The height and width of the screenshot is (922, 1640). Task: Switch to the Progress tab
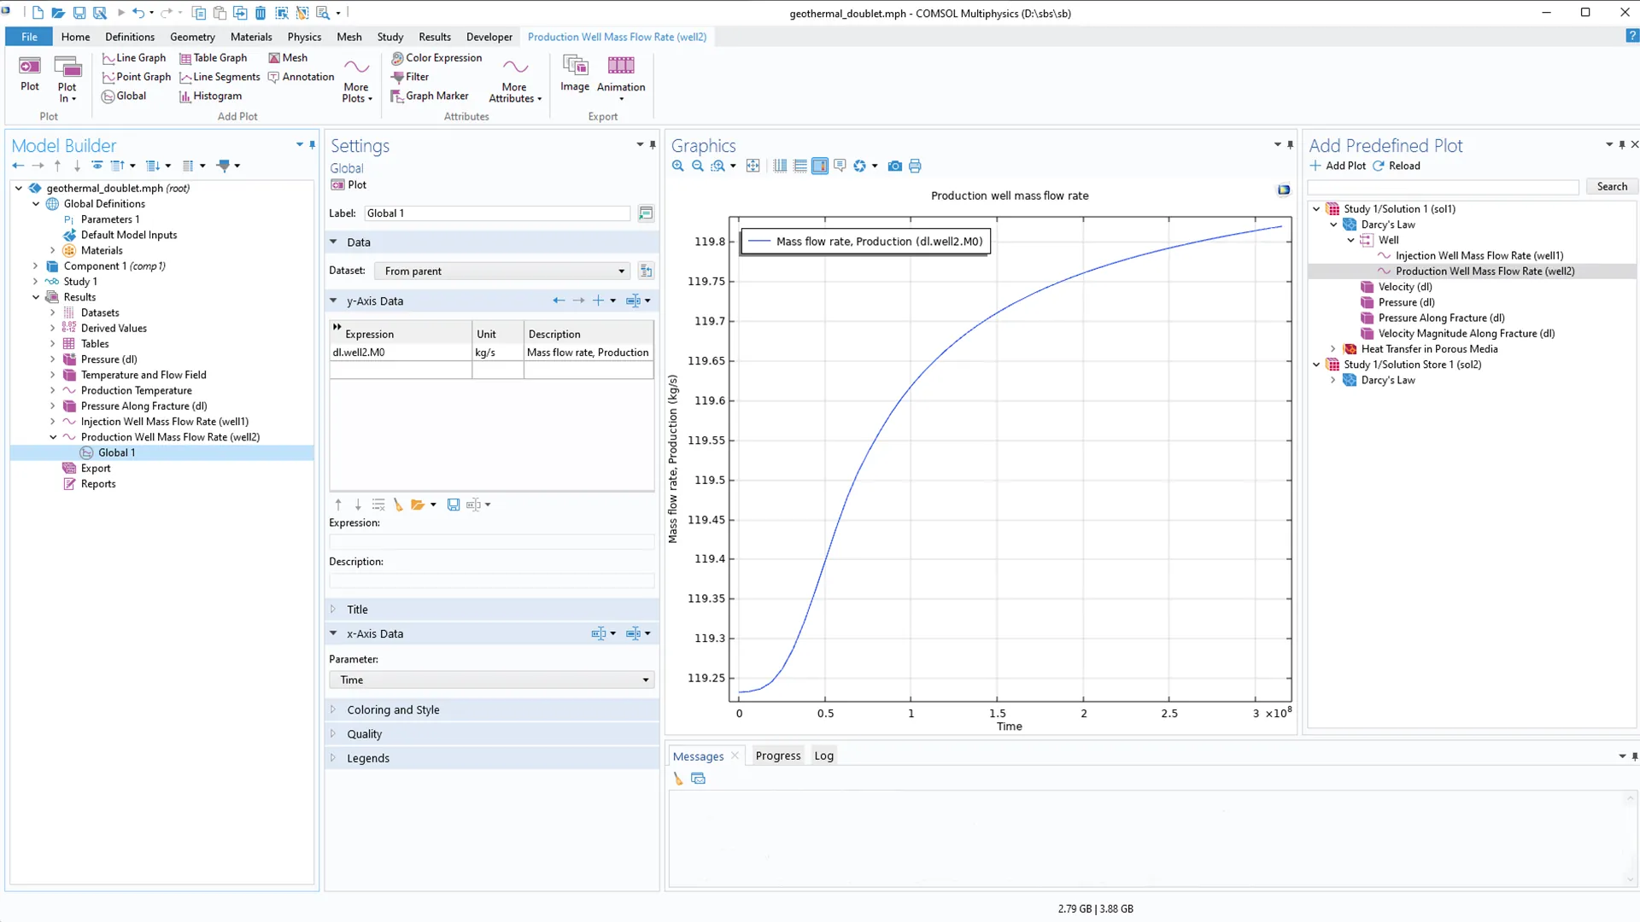pyautogui.click(x=777, y=756)
